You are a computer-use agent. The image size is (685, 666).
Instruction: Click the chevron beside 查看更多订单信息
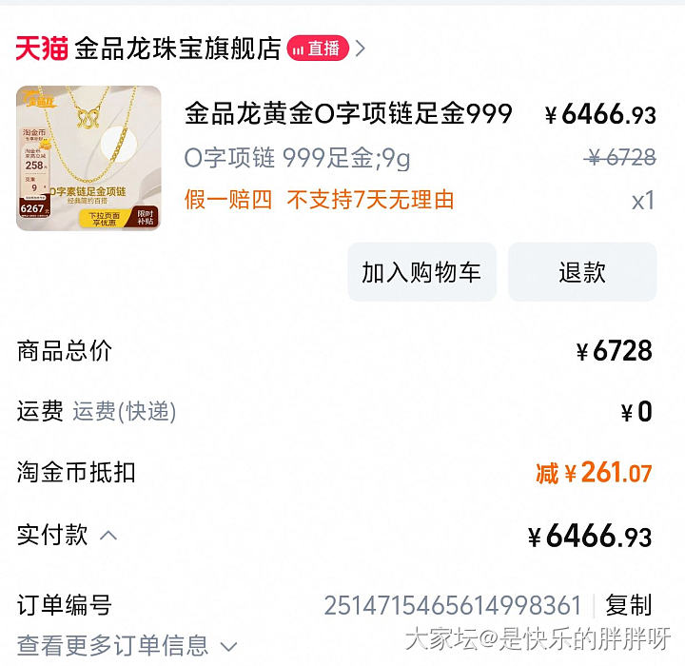pos(228,646)
